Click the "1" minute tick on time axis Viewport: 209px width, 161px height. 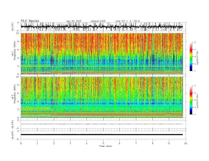(37, 143)
